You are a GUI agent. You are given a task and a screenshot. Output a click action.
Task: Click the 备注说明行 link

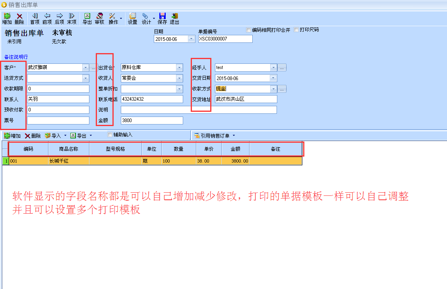point(16,57)
